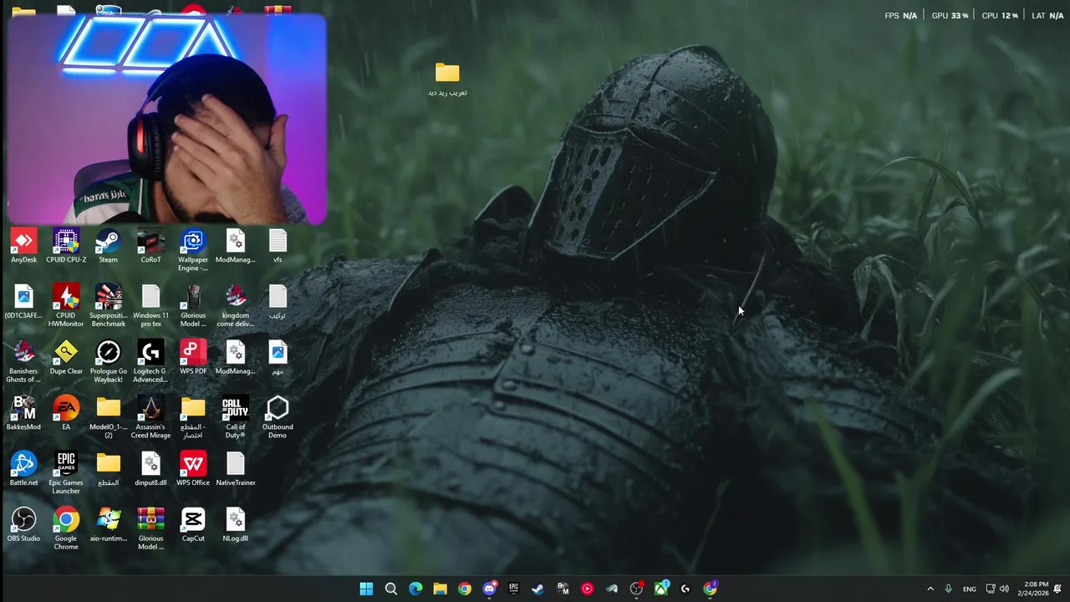Launch Banishers Ghosts of New Eden shortcut

click(x=23, y=362)
